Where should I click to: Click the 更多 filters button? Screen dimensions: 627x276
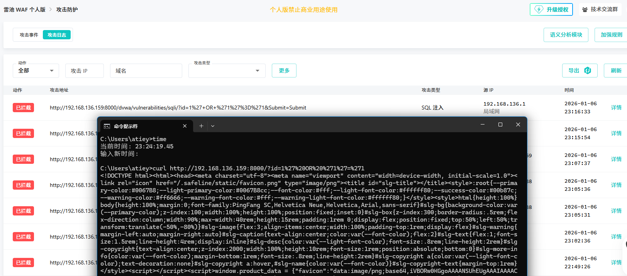tap(284, 71)
